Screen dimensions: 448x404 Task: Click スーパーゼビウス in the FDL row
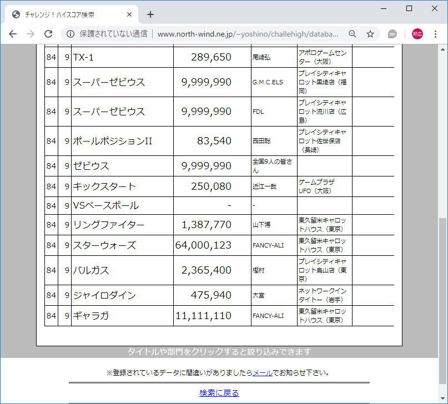tap(109, 112)
